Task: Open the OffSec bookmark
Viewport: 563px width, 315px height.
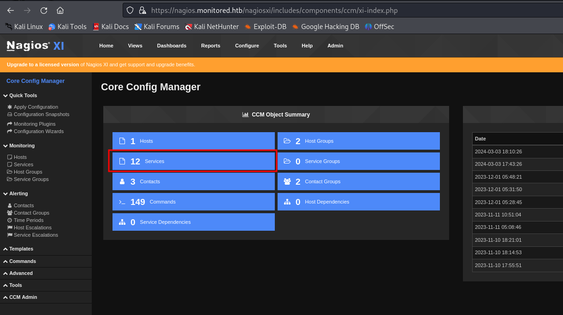Action: (x=379, y=27)
